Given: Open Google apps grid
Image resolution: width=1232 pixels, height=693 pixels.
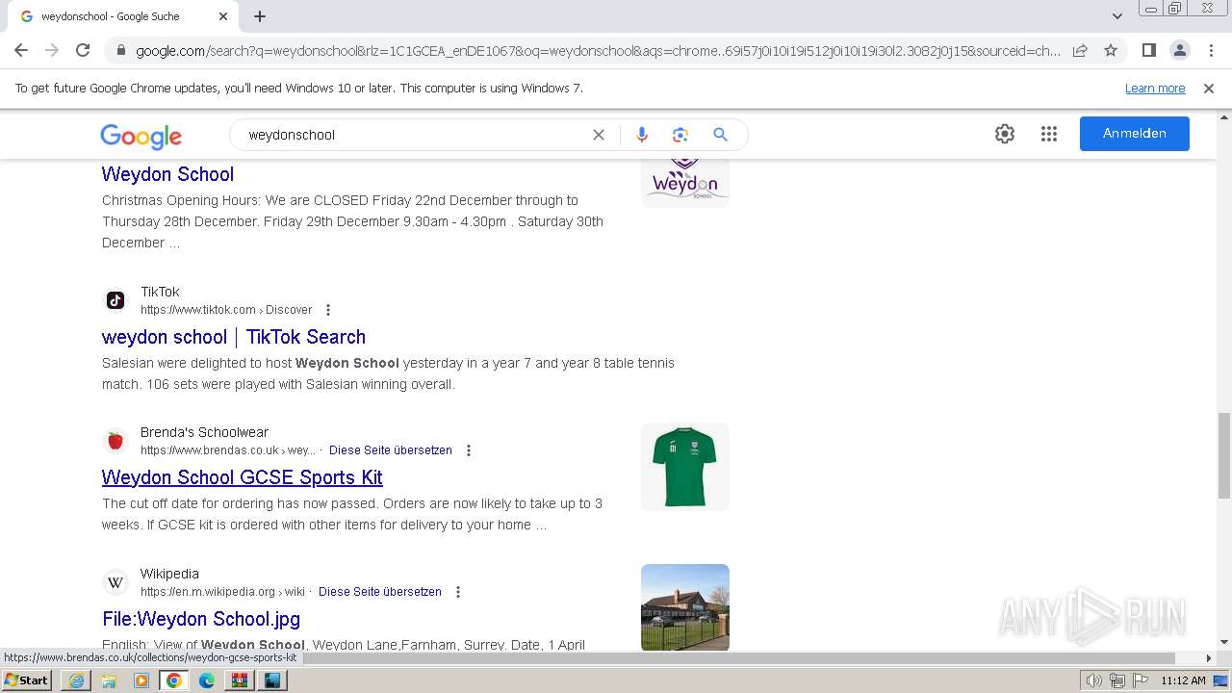Looking at the screenshot, I should coord(1049,134).
